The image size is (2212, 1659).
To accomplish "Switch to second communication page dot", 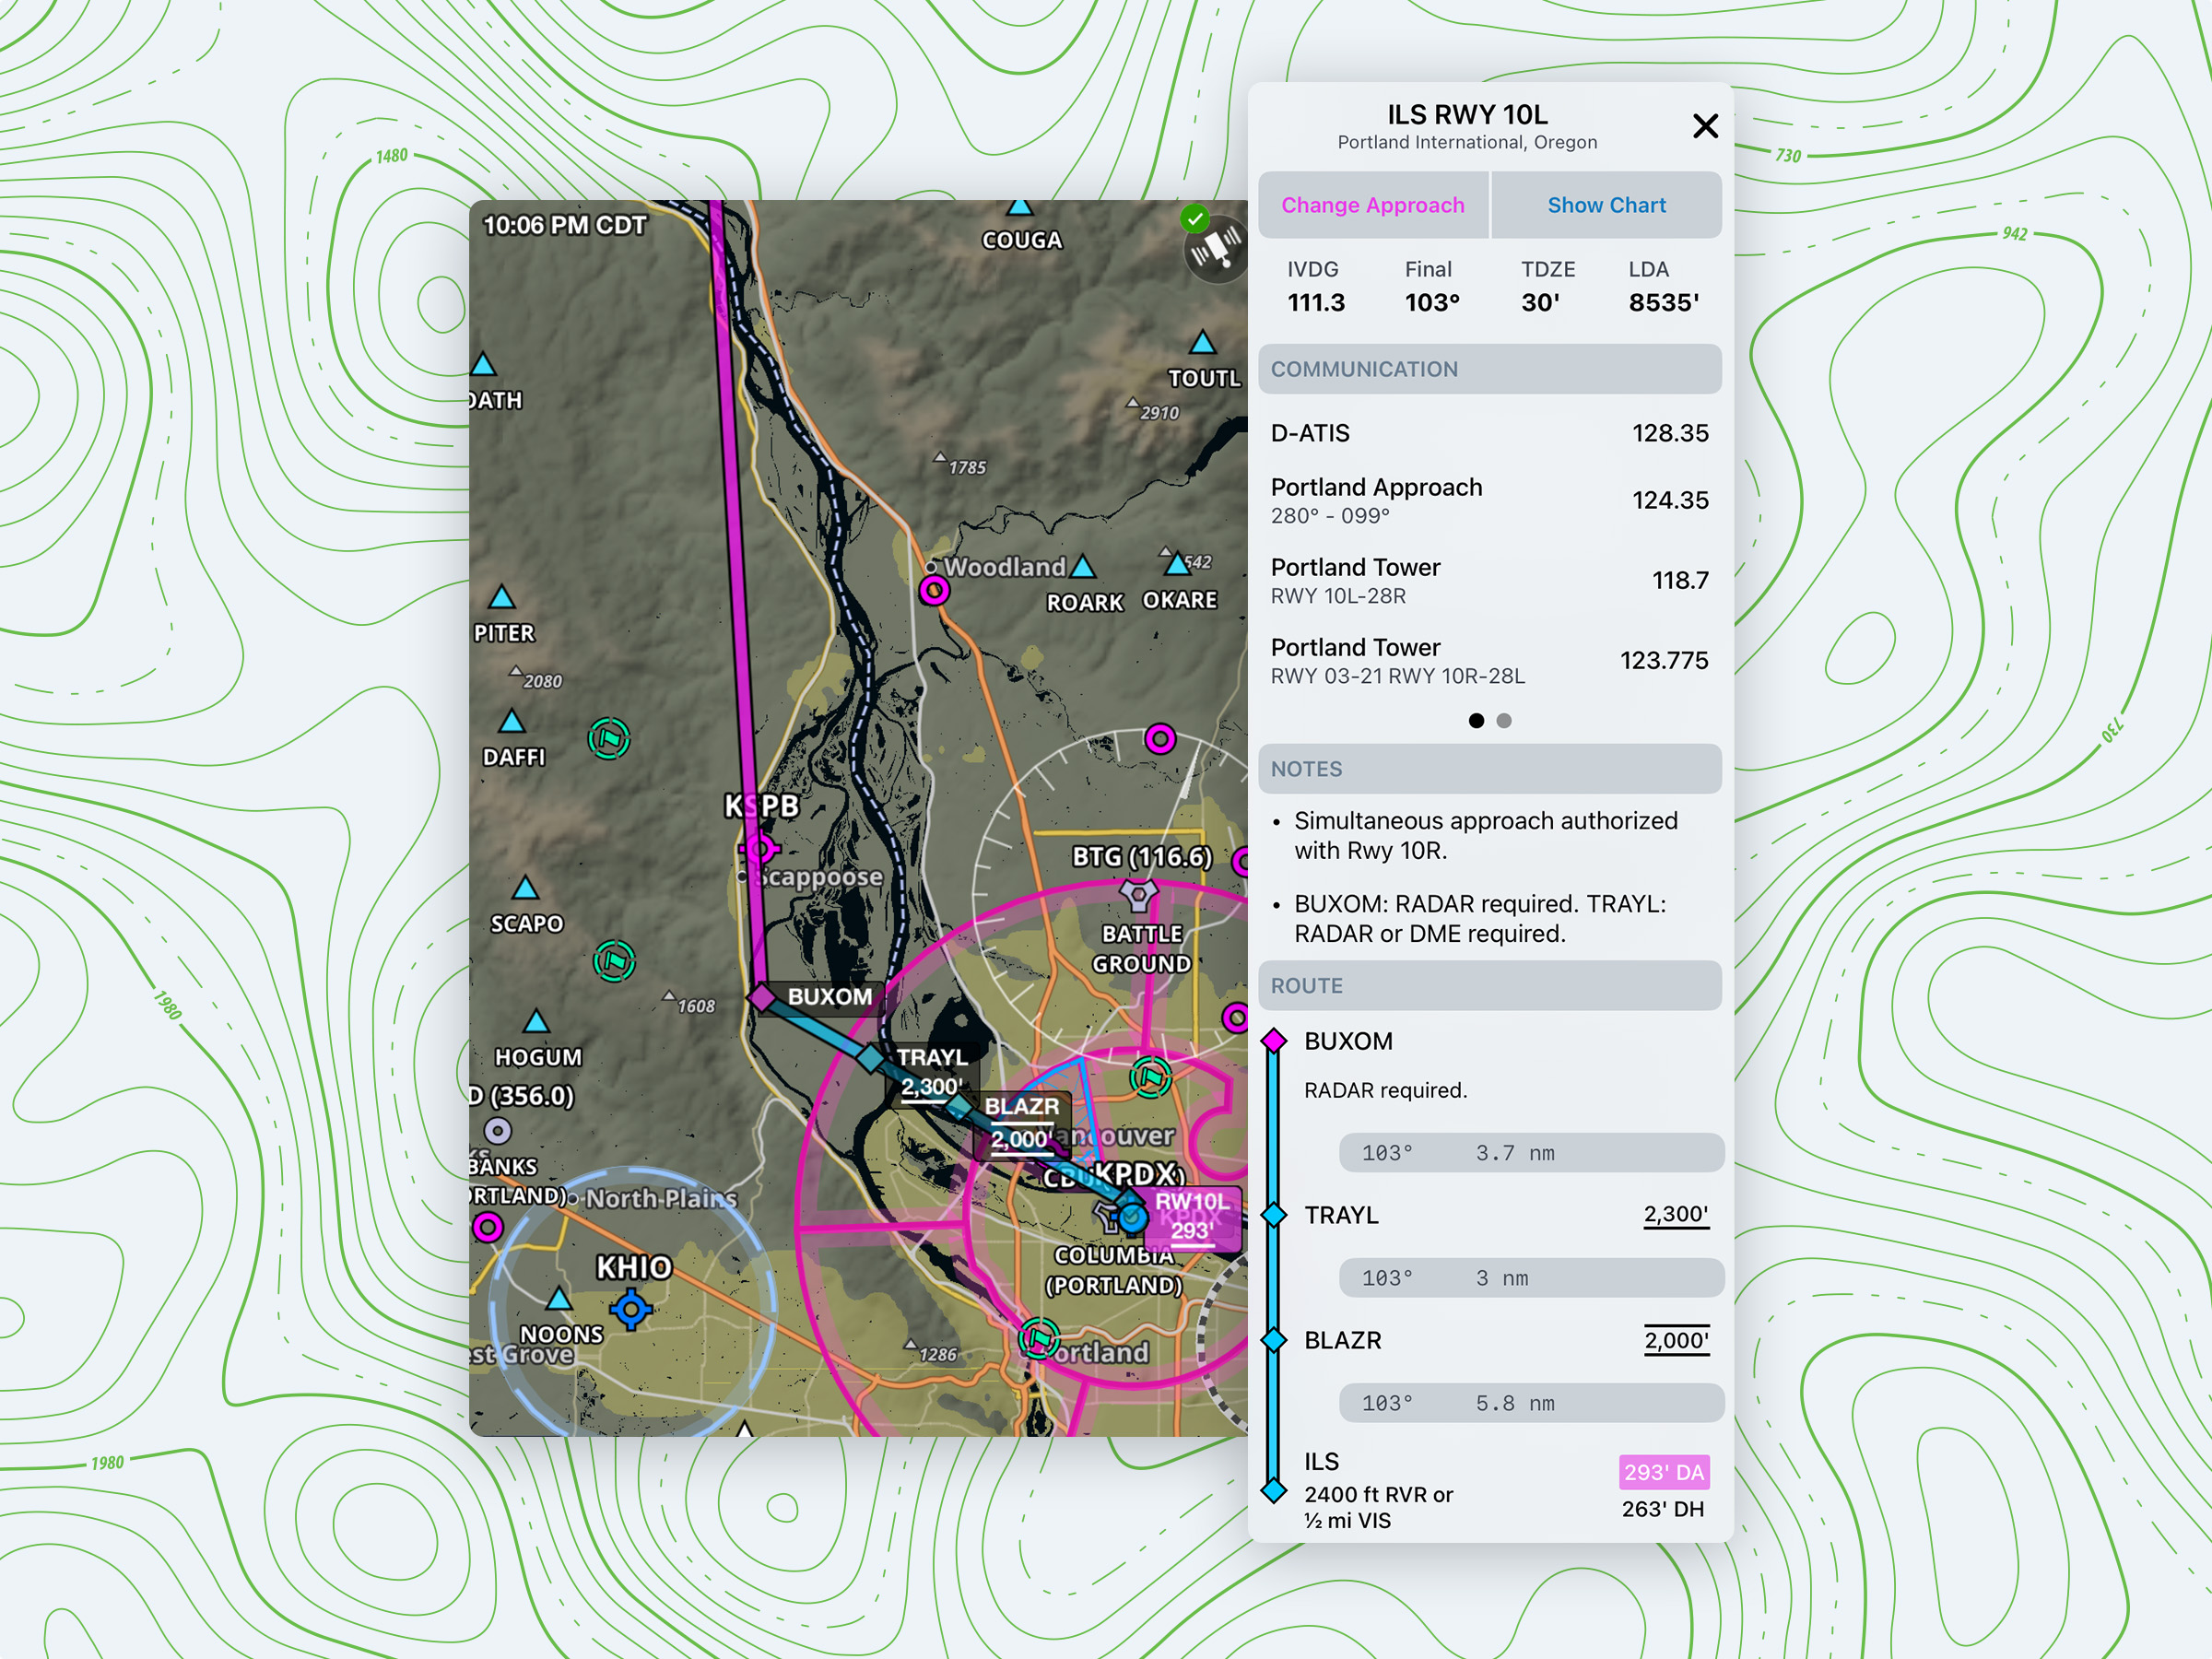I will click(x=1504, y=721).
